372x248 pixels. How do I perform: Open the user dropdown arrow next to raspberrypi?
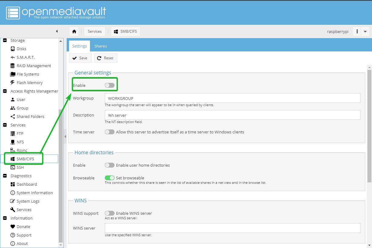[365, 31]
